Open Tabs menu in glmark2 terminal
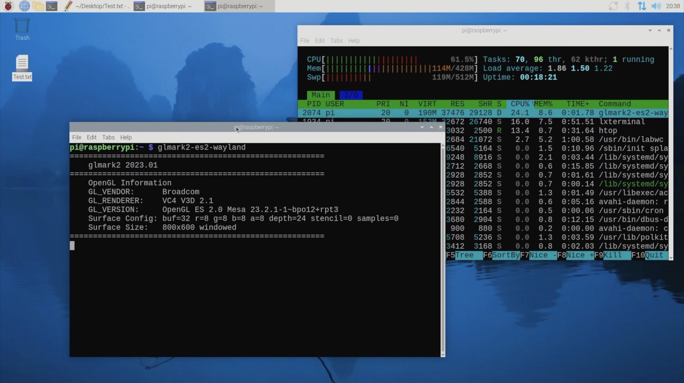 [108, 137]
